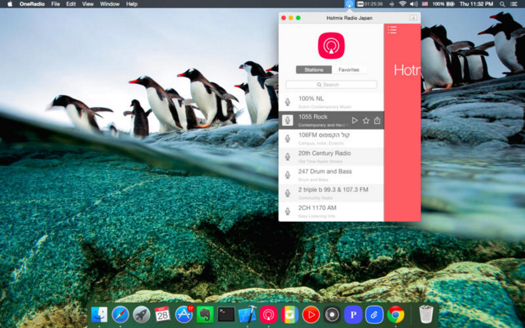Viewport: 525px width, 328px height.
Task: Click the 100% battery status indicator
Action: [x=443, y=4]
